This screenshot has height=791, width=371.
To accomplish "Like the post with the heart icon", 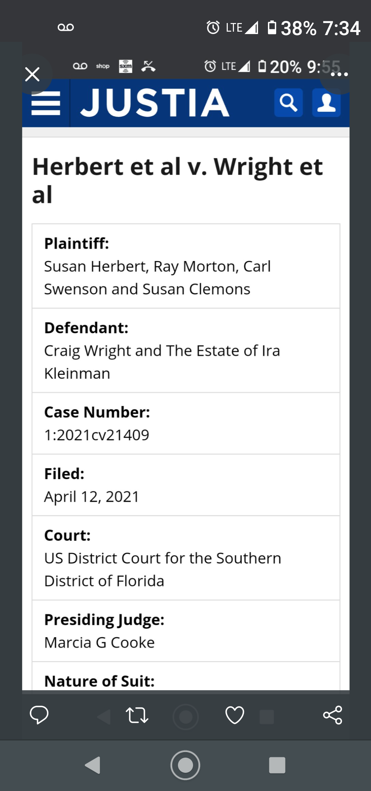I will pos(235,715).
